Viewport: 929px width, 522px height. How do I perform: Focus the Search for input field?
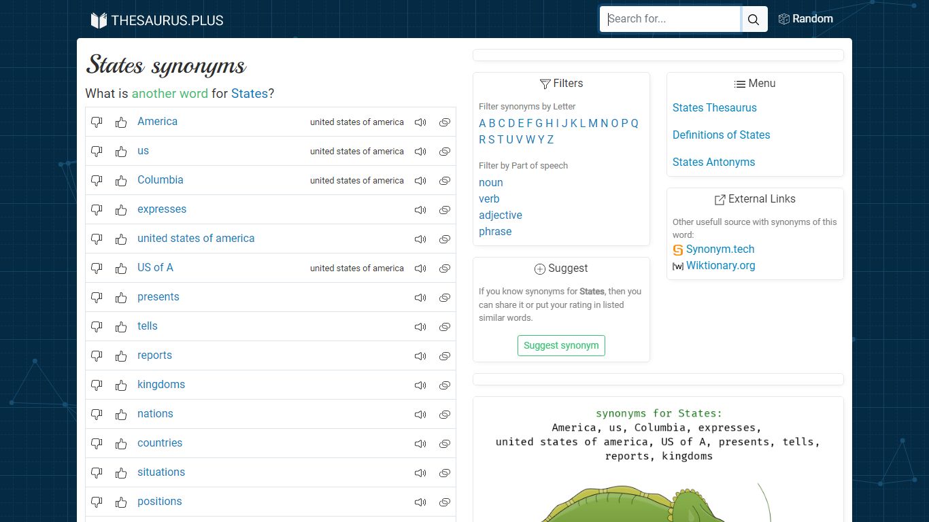670,19
